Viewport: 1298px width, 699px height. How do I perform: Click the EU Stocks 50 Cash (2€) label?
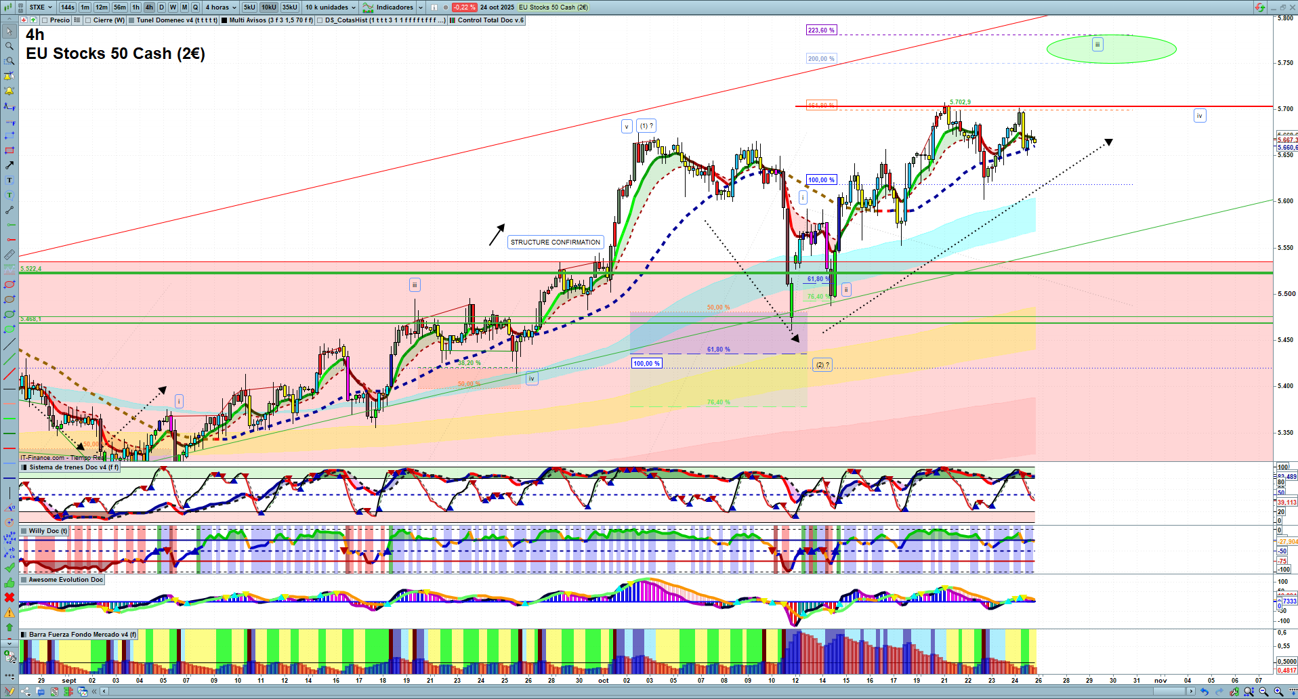(553, 7)
